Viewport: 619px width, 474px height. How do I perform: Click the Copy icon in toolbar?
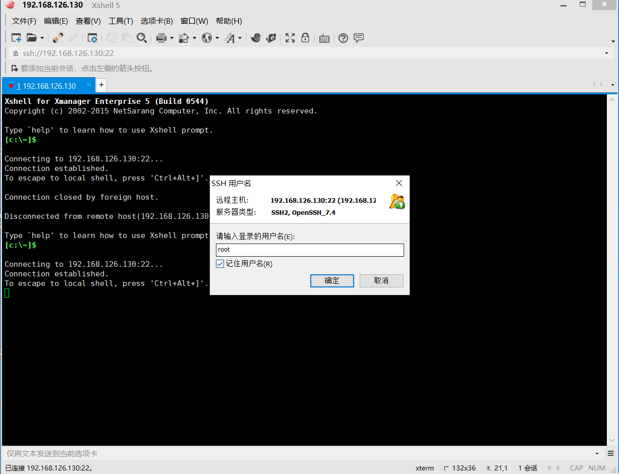(x=111, y=38)
